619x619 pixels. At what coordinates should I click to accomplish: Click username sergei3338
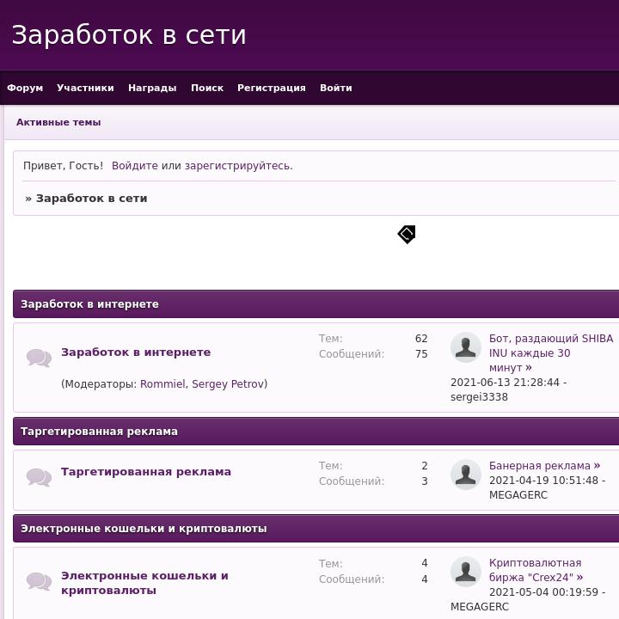coord(479,396)
